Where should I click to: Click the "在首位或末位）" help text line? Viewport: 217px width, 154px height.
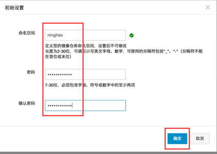click(58, 57)
